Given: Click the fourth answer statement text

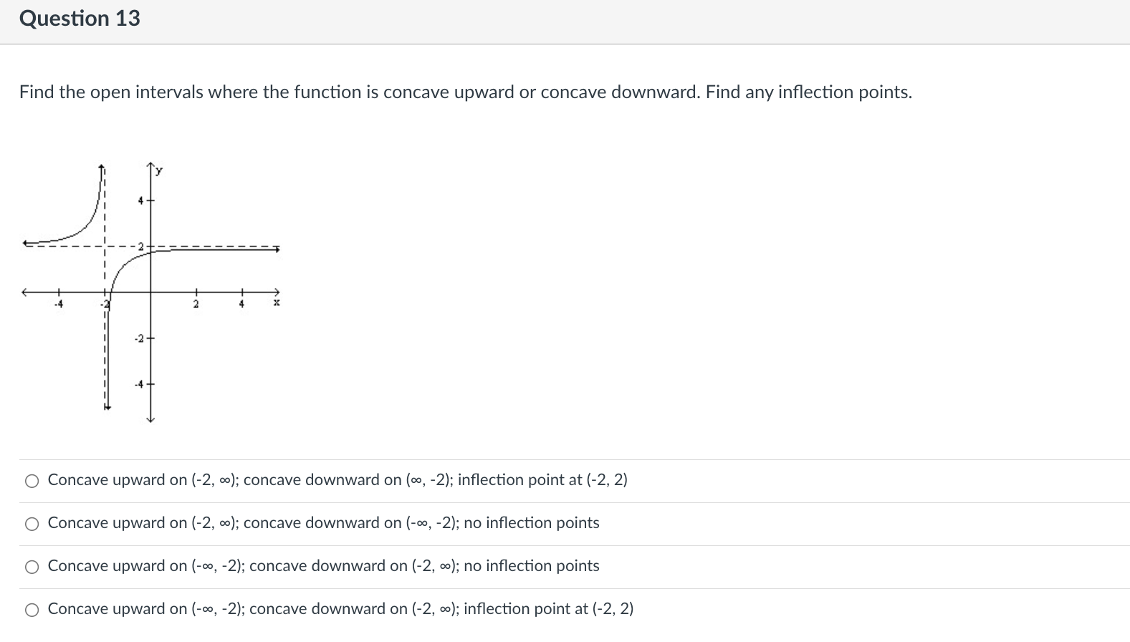Looking at the screenshot, I should [340, 610].
